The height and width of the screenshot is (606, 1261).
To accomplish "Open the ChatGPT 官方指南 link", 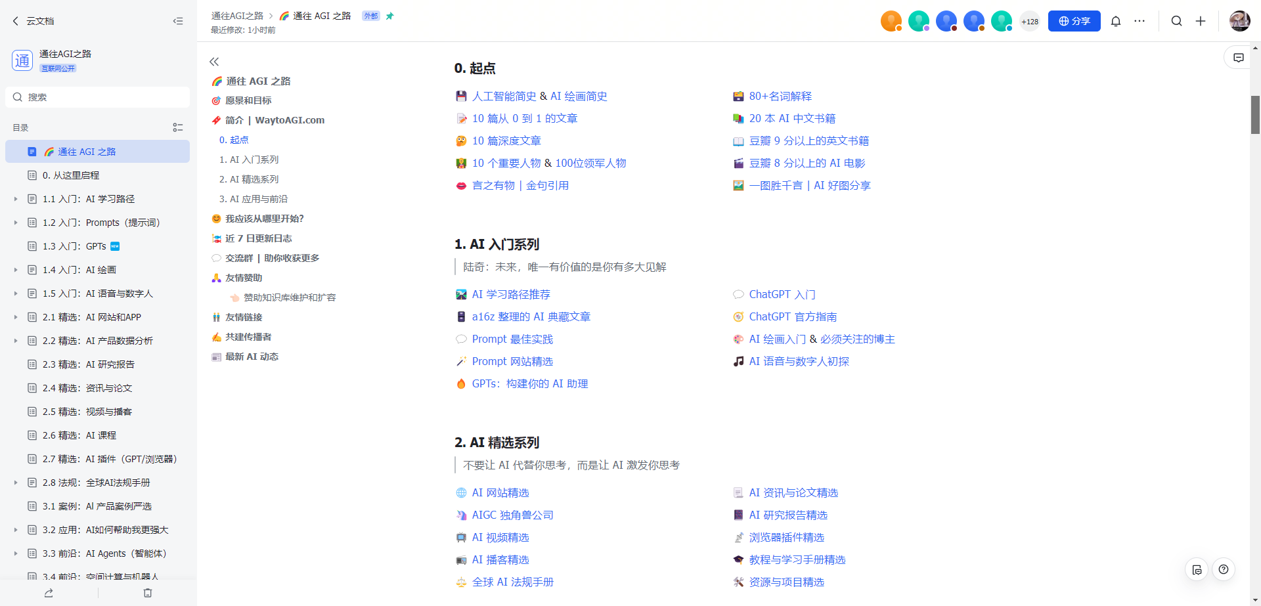I will point(793,316).
